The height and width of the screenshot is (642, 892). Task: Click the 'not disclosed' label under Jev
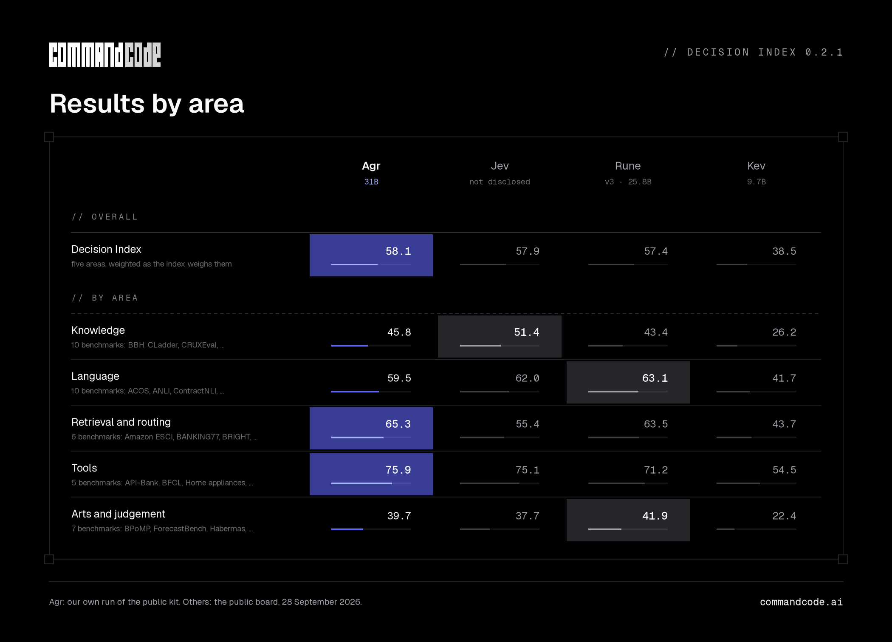coord(500,182)
